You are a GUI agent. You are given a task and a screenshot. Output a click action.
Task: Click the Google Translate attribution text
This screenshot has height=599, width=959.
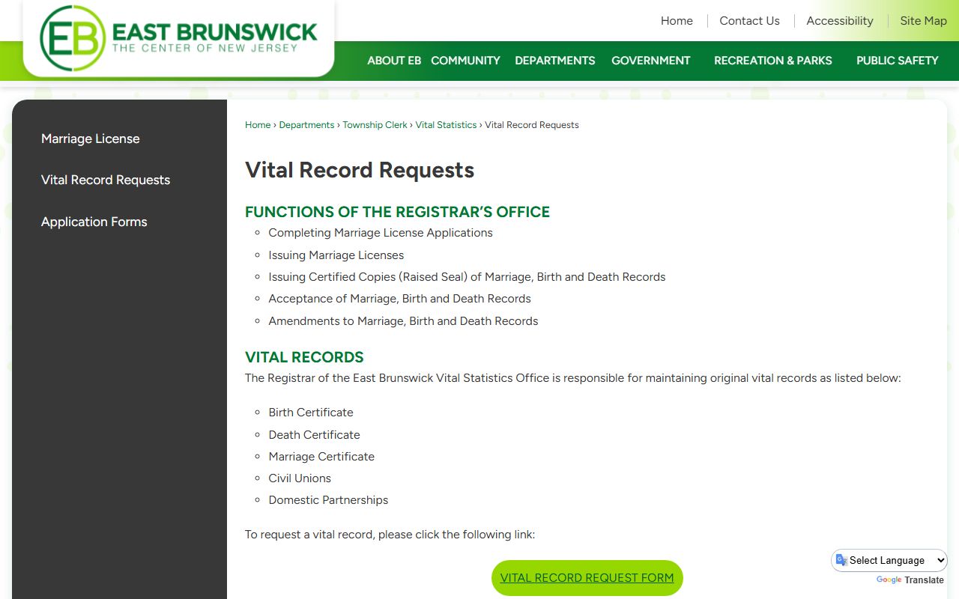[910, 580]
